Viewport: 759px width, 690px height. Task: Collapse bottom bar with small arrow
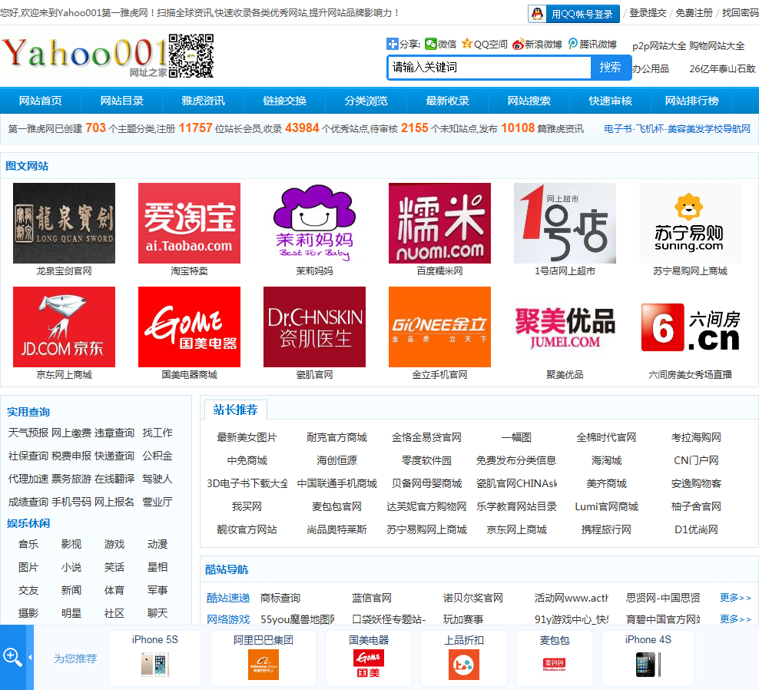(x=30, y=657)
